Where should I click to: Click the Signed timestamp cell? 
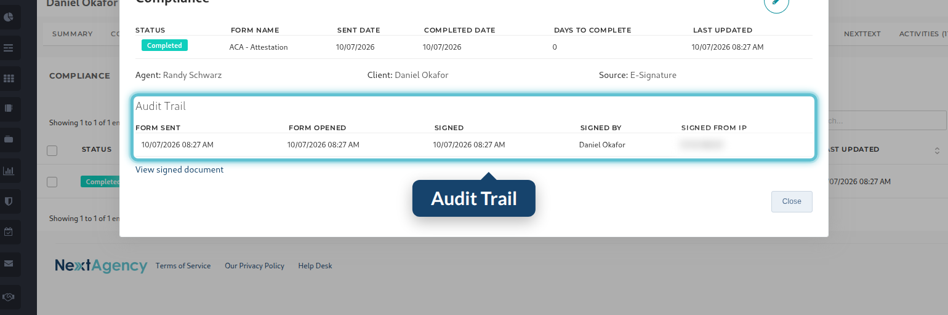coord(469,145)
